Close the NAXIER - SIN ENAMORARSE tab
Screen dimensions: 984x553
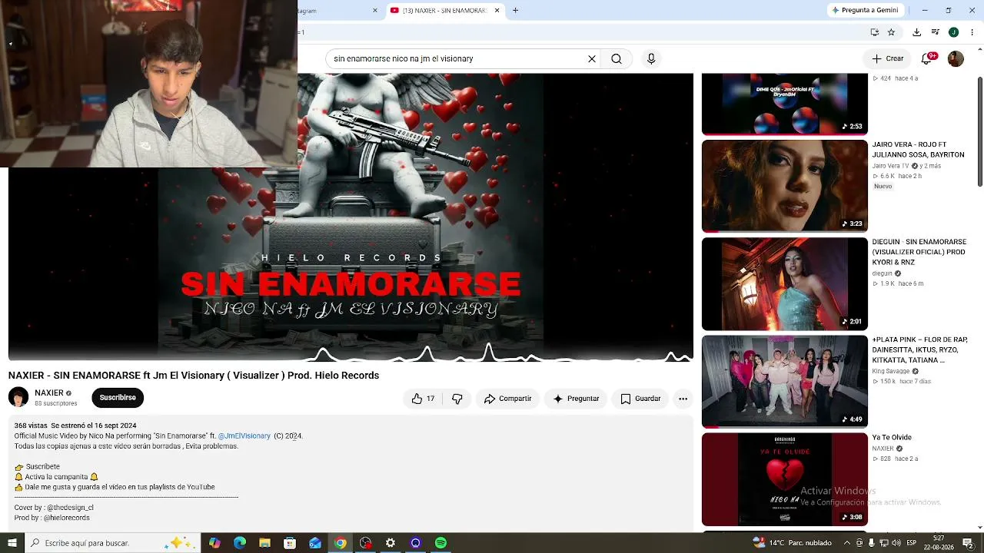tap(497, 10)
